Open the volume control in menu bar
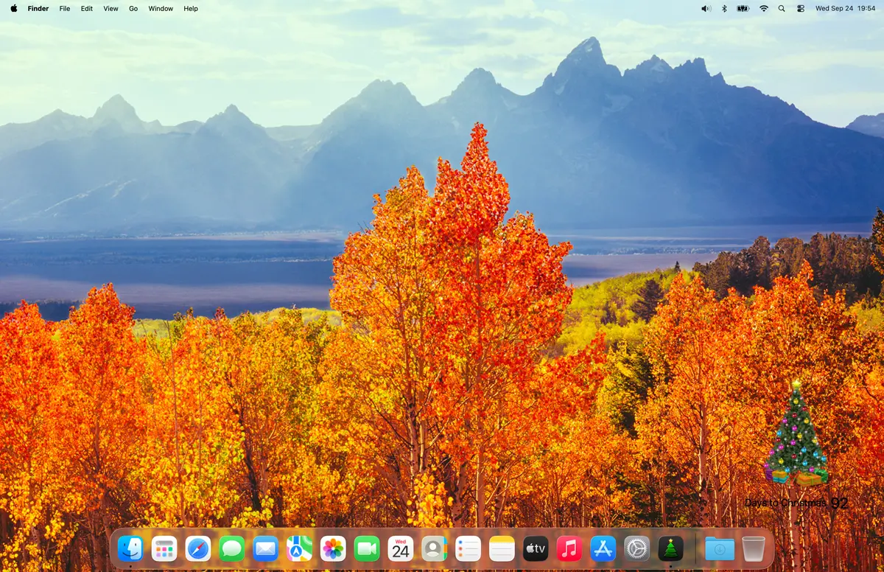 [706, 9]
